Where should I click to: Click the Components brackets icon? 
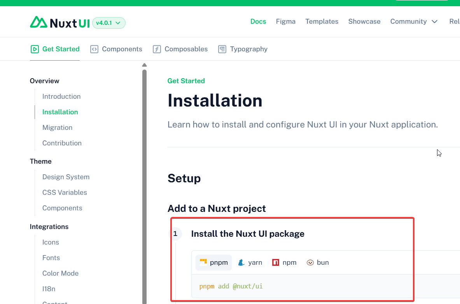(94, 49)
